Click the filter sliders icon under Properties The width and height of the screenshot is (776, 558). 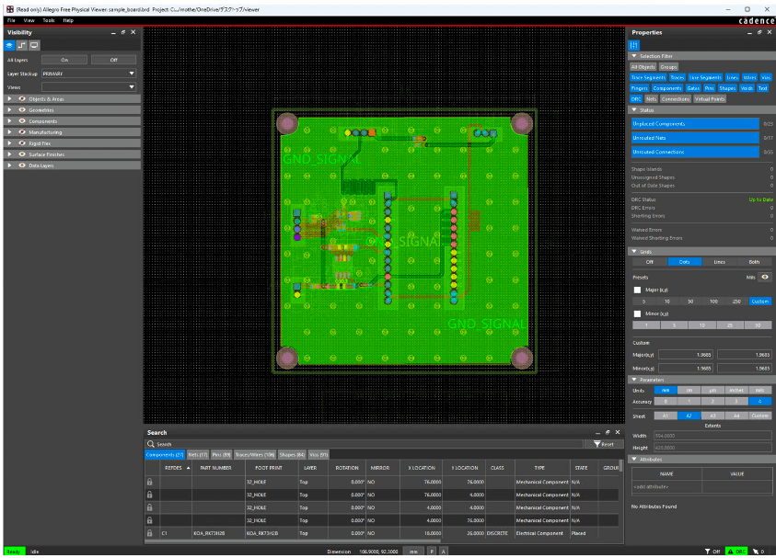[633, 44]
